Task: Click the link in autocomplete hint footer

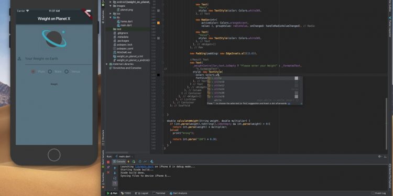Action: [289, 103]
